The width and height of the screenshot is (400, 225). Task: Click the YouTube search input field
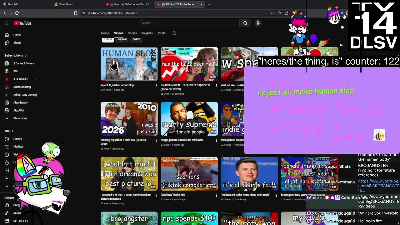click(x=189, y=23)
